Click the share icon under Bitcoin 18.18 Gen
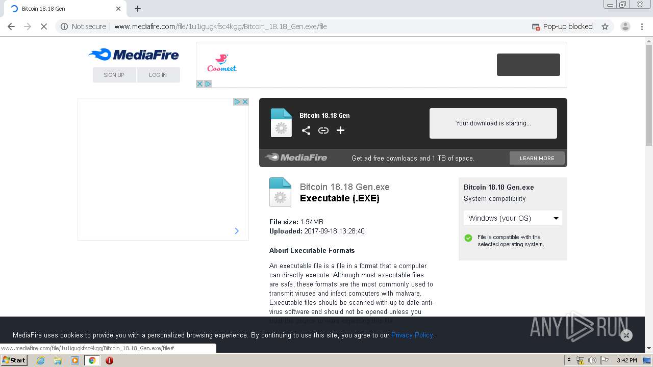Viewport: 653px width, 367px height. pyautogui.click(x=306, y=130)
